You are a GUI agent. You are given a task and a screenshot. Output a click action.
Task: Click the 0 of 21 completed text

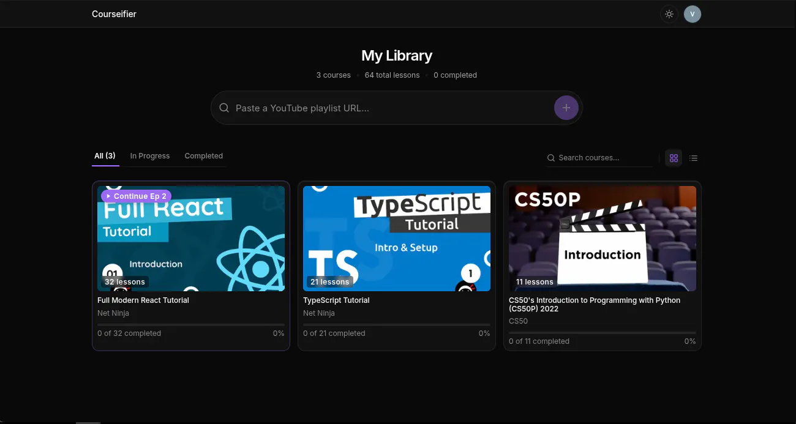click(x=334, y=333)
